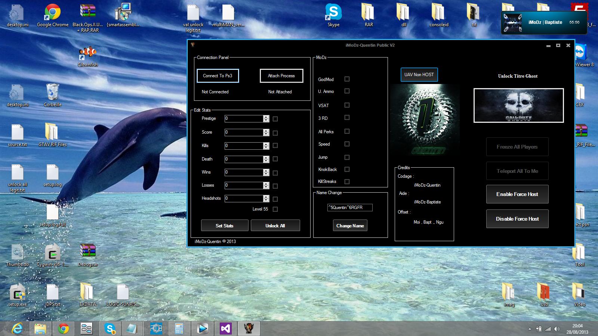The image size is (598, 336).
Task: Tick the checkbox beside Headshots stat
Action: click(275, 199)
